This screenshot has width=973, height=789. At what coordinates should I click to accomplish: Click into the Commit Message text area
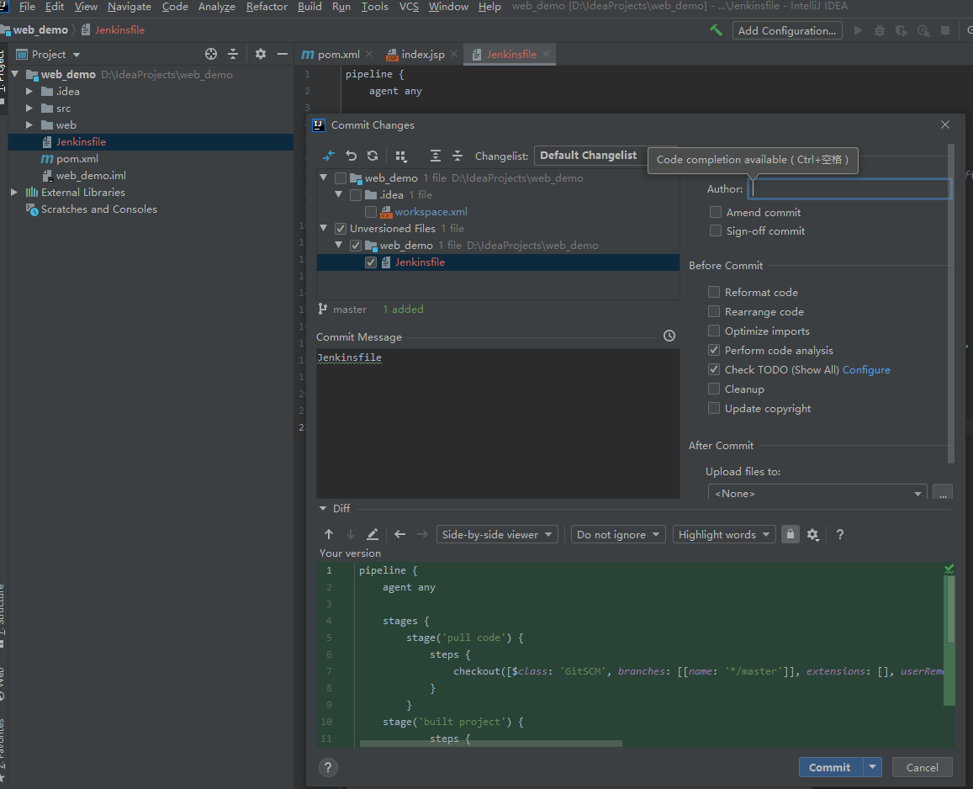pyautogui.click(x=498, y=423)
